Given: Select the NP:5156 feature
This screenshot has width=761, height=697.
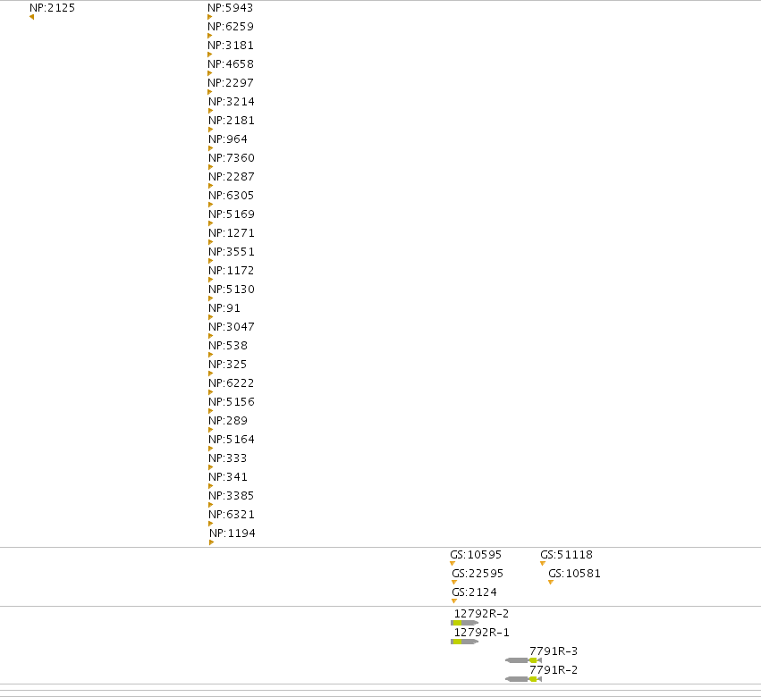Looking at the screenshot, I should 232,402.
